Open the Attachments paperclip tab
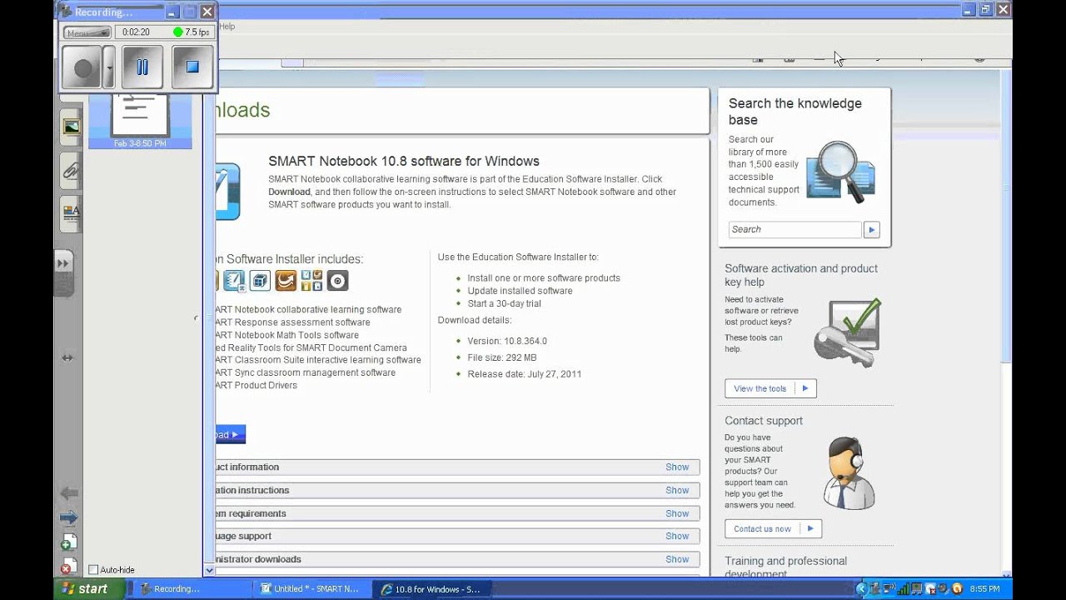The image size is (1066, 600). pyautogui.click(x=72, y=172)
